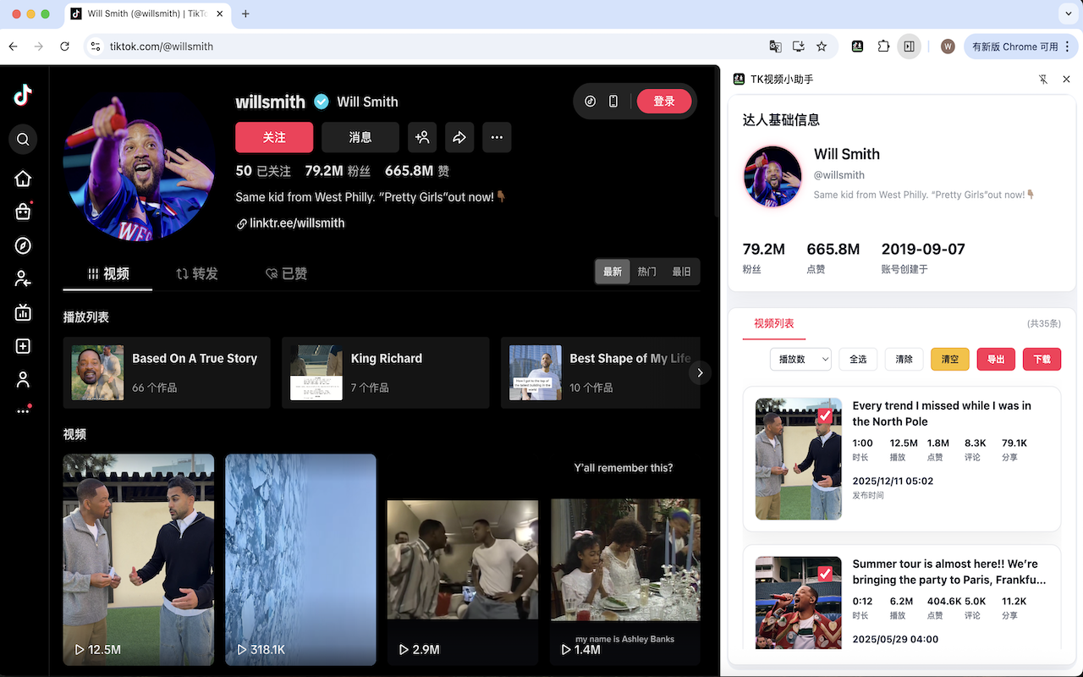Go to TikTok Home feed icon

point(23,179)
